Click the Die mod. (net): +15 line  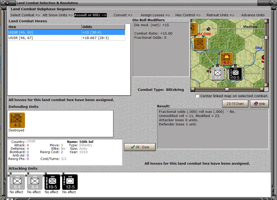(x=152, y=25)
